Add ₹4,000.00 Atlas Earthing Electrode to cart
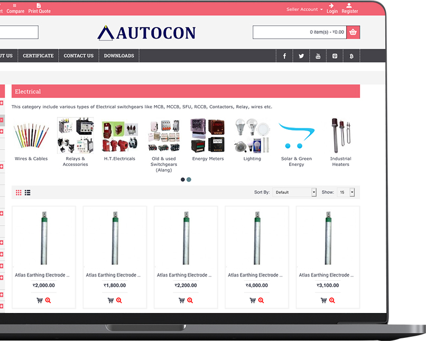The image size is (426, 341). pos(253,300)
